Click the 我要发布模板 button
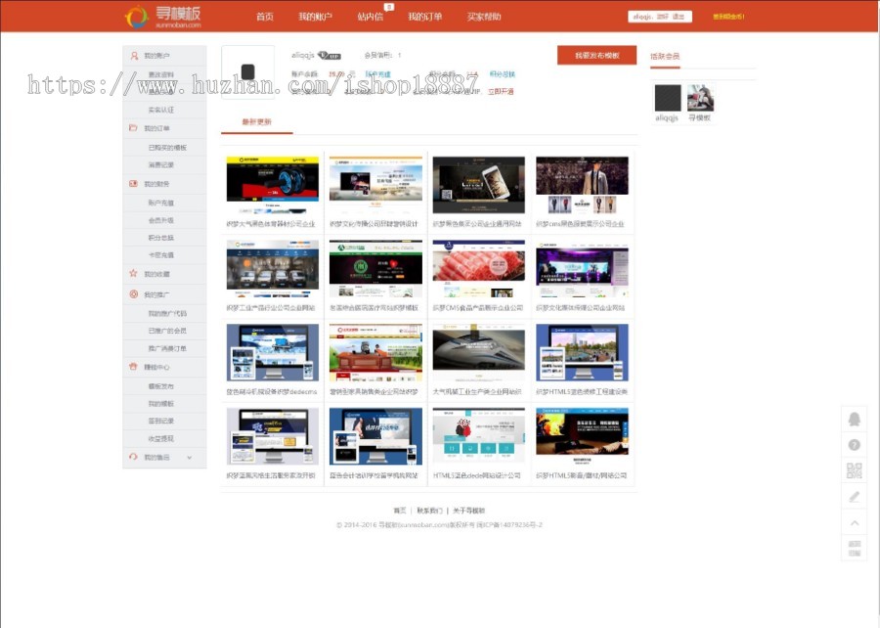The image size is (880, 628). pos(597,55)
